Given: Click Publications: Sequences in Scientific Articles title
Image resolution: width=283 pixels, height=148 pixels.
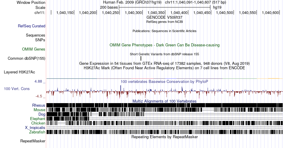Looking at the screenshot, I should [164, 31].
